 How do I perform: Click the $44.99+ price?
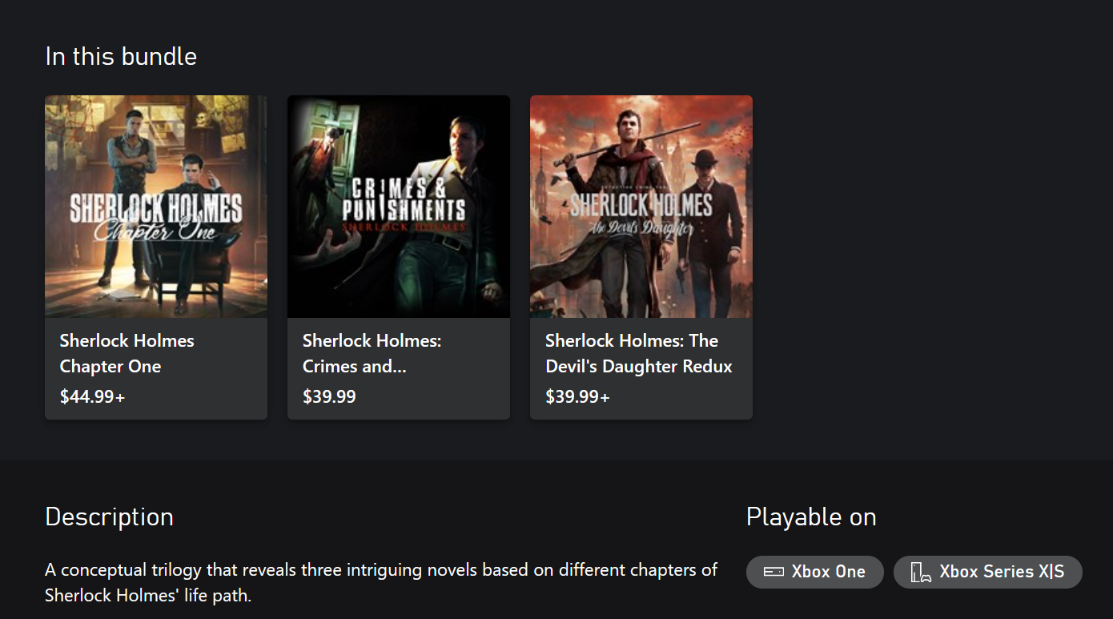pyautogui.click(x=93, y=396)
